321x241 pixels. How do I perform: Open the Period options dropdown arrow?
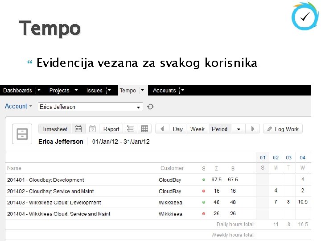pos(238,129)
